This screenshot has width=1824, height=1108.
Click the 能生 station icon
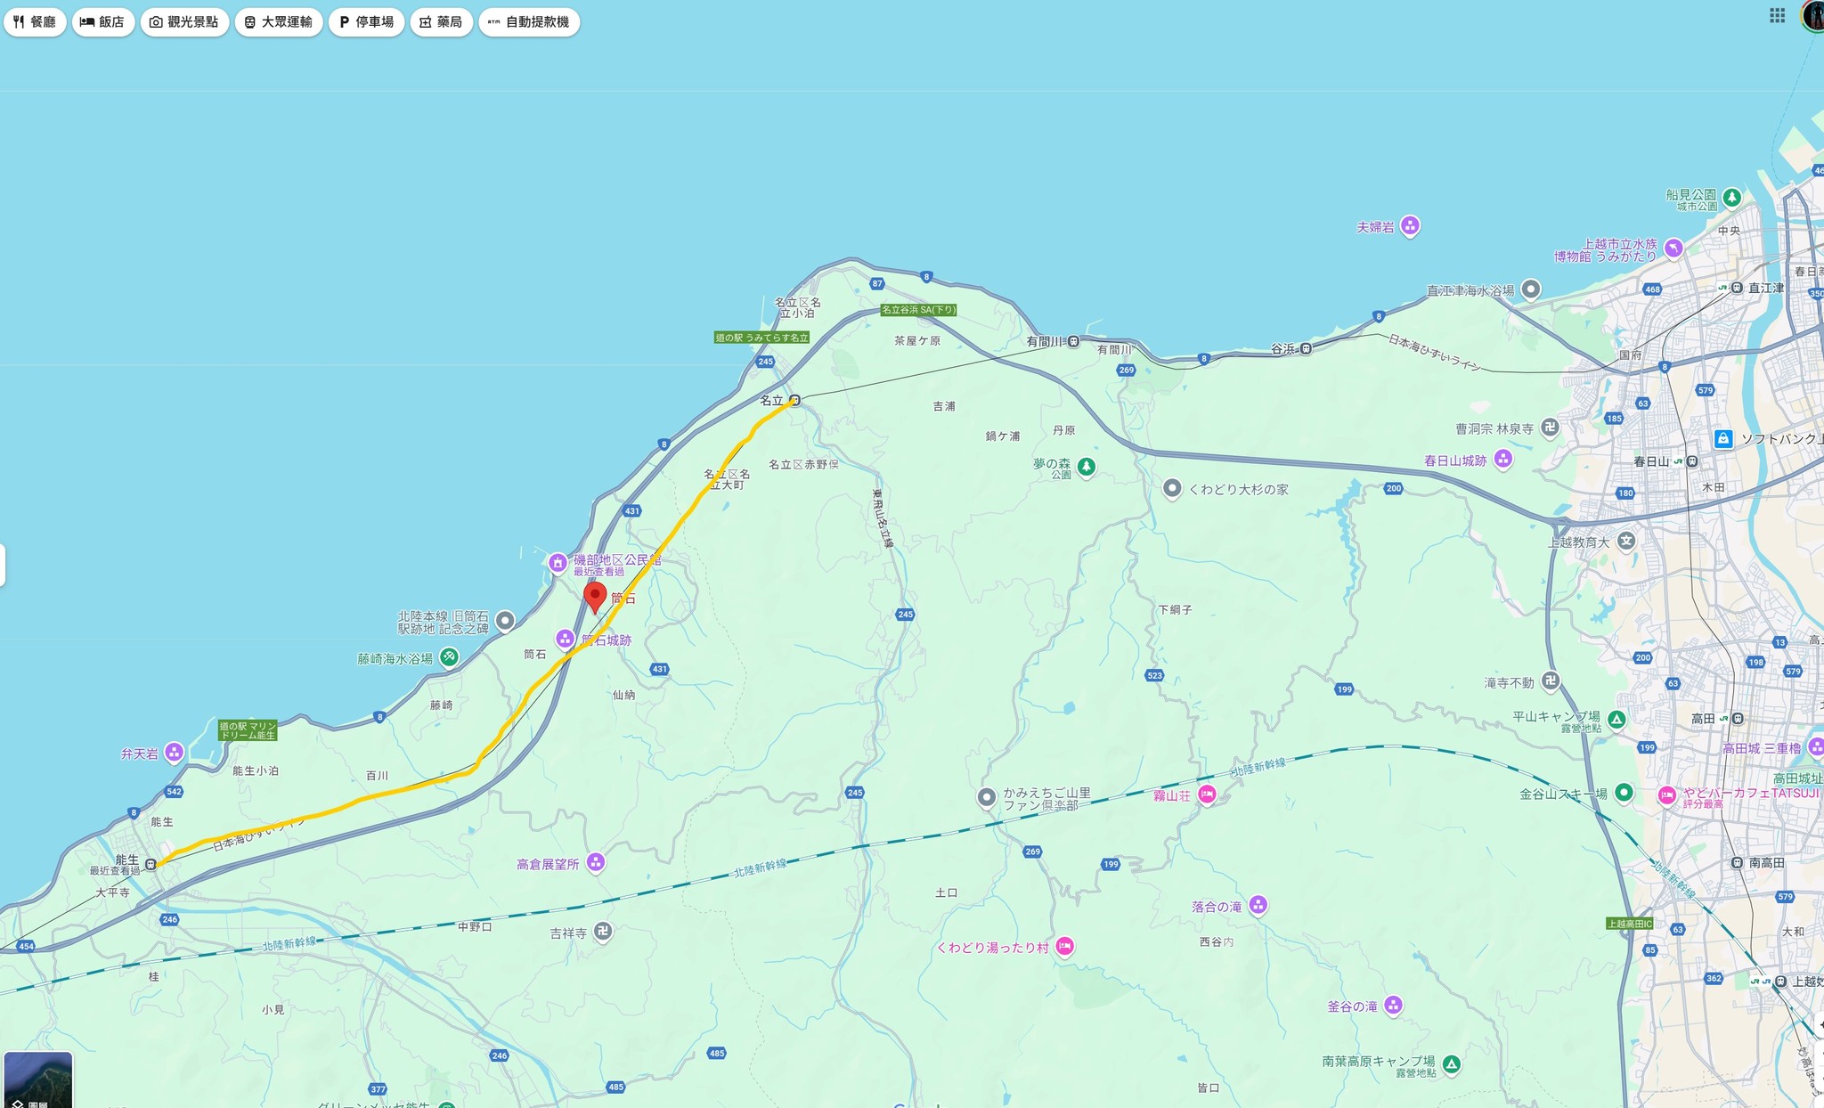coord(151,864)
